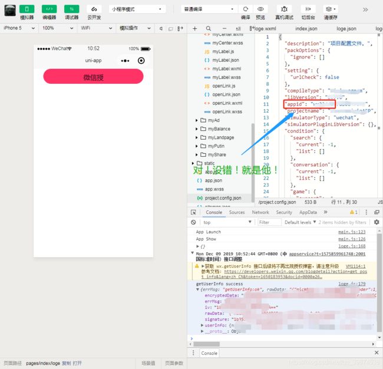Open devtools vertical dots menu
Screen dimensions: 383x369
(366, 212)
